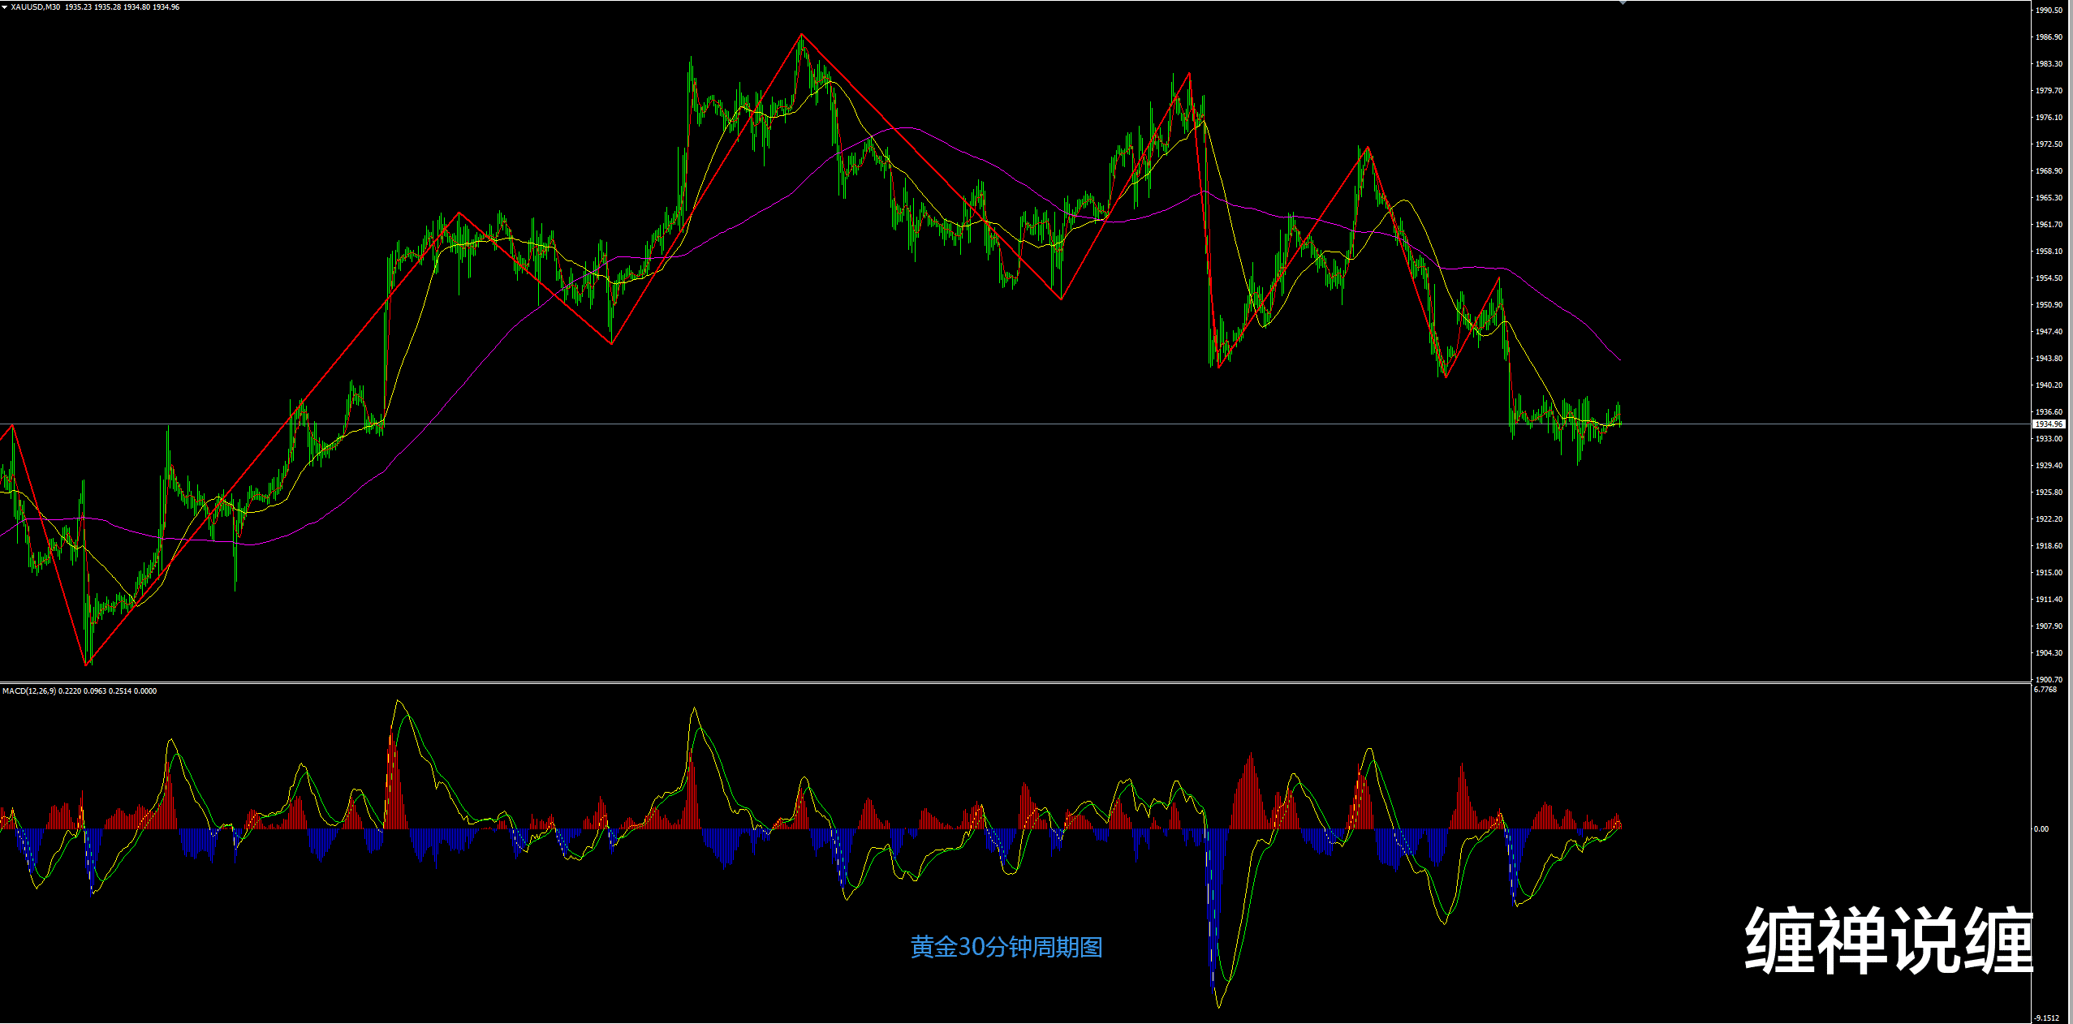
Task: Select the blue 黄金30分钟周期图 text label
Action: tap(1006, 947)
